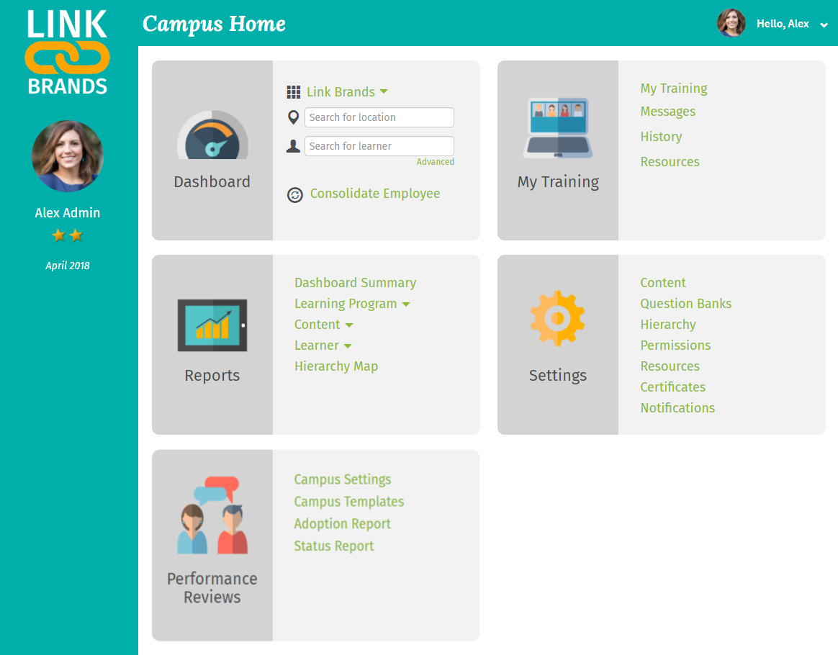Click the Consolidate Employee refresh icon
The width and height of the screenshot is (838, 655).
tap(294, 194)
